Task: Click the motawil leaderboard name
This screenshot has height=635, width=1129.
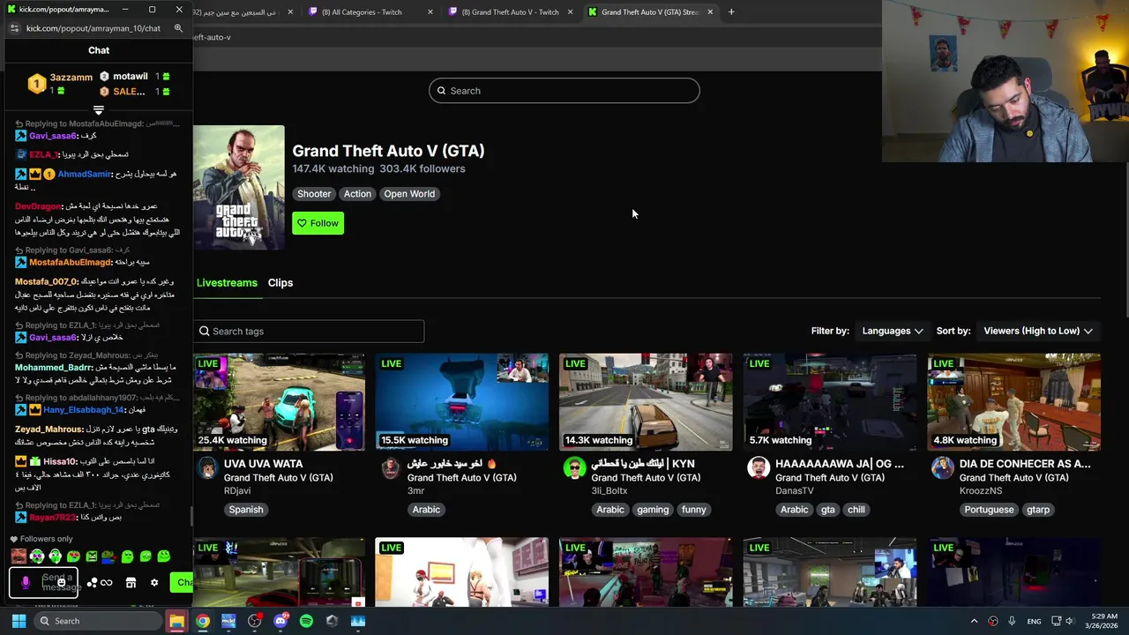Action: (131, 77)
